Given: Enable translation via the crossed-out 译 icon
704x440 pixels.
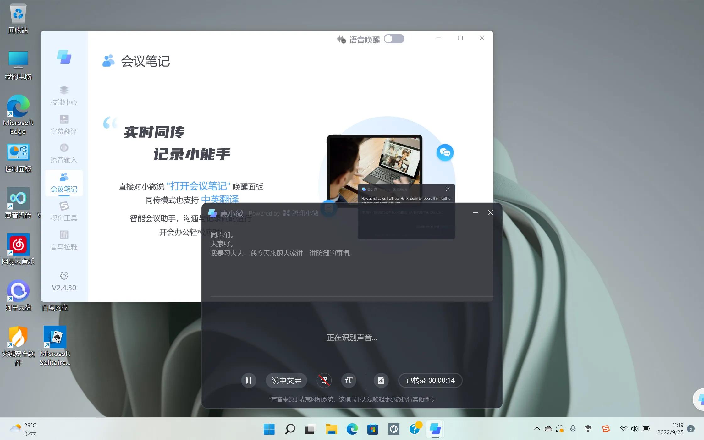Looking at the screenshot, I should point(324,380).
